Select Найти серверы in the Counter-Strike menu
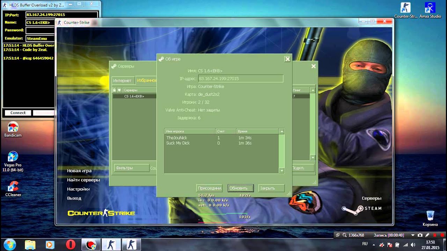This screenshot has width=447, height=251. 83,180
